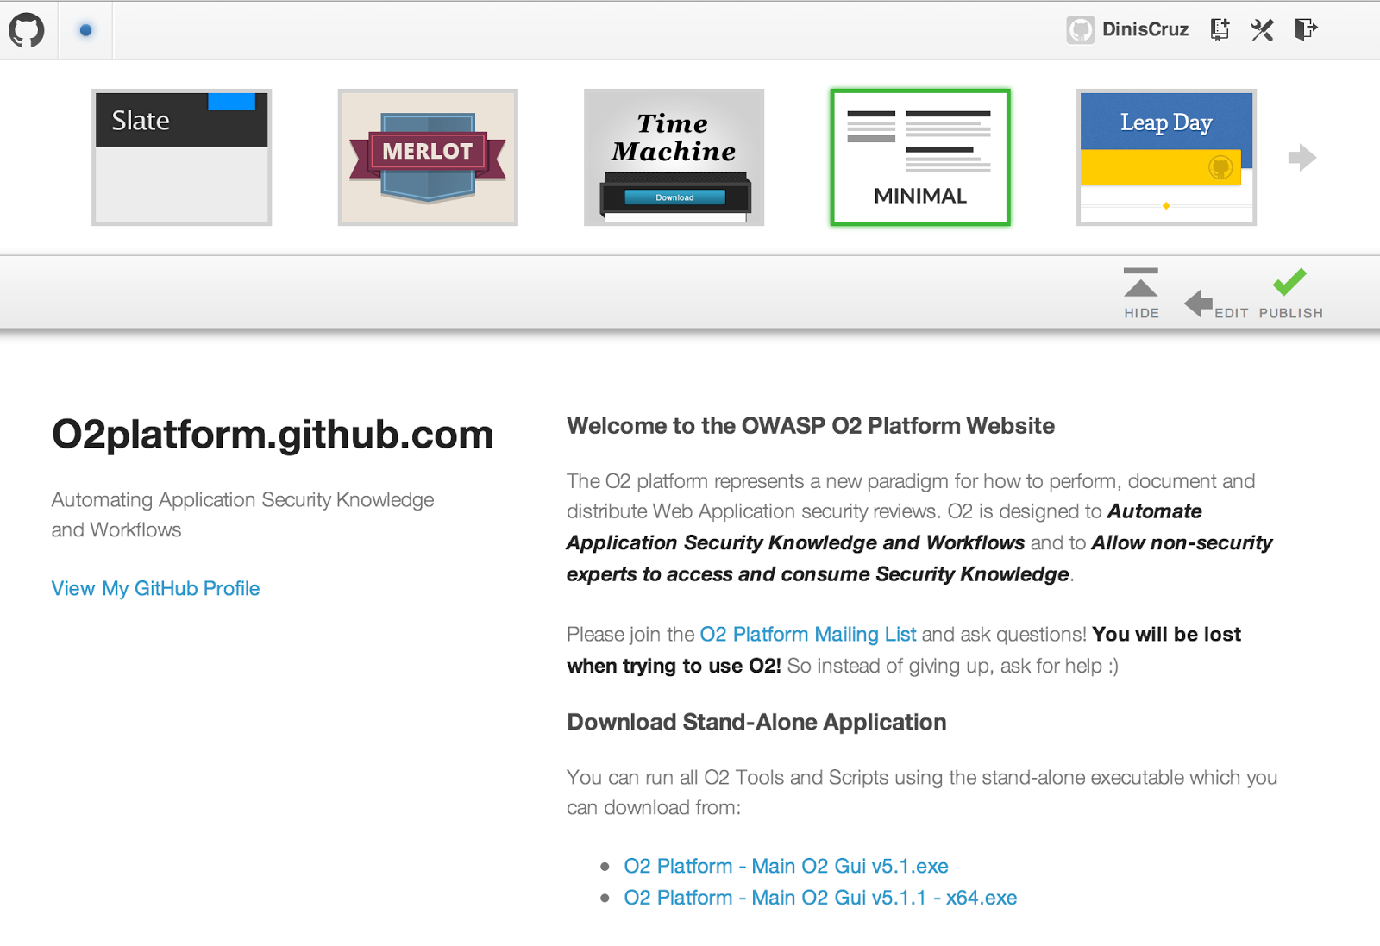Click the GitHub Octocat logo
Screen dimensions: 1380x946
click(27, 30)
